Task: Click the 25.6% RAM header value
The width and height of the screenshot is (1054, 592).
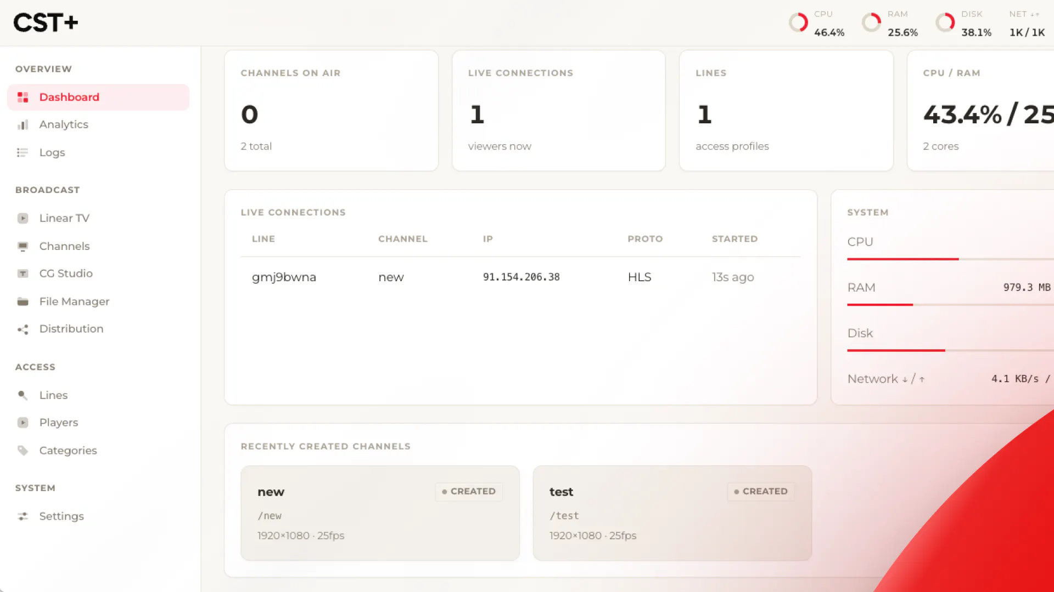Action: point(902,32)
